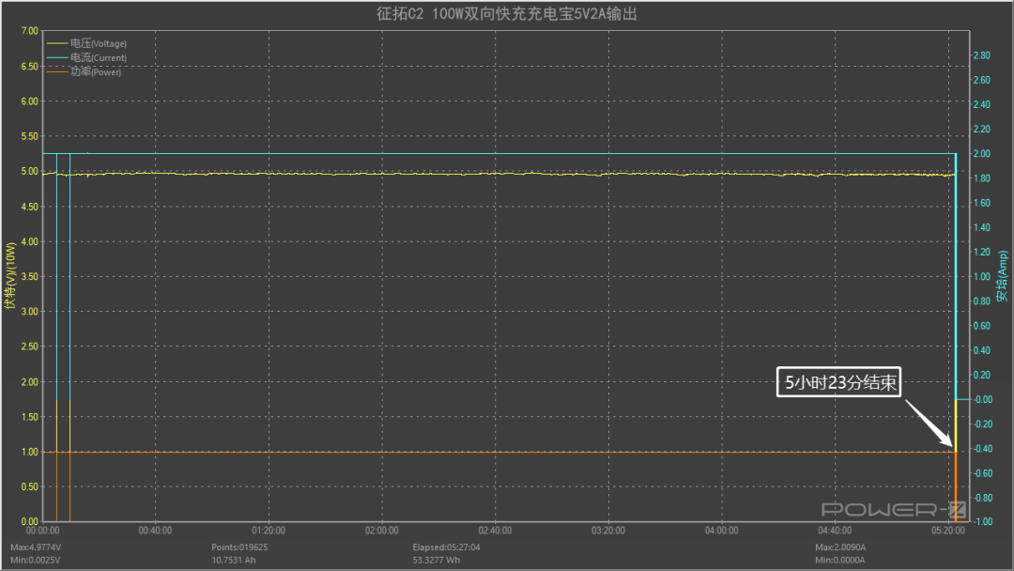Click the 1.00 tick on voltage axis
The width and height of the screenshot is (1014, 571).
(30, 452)
